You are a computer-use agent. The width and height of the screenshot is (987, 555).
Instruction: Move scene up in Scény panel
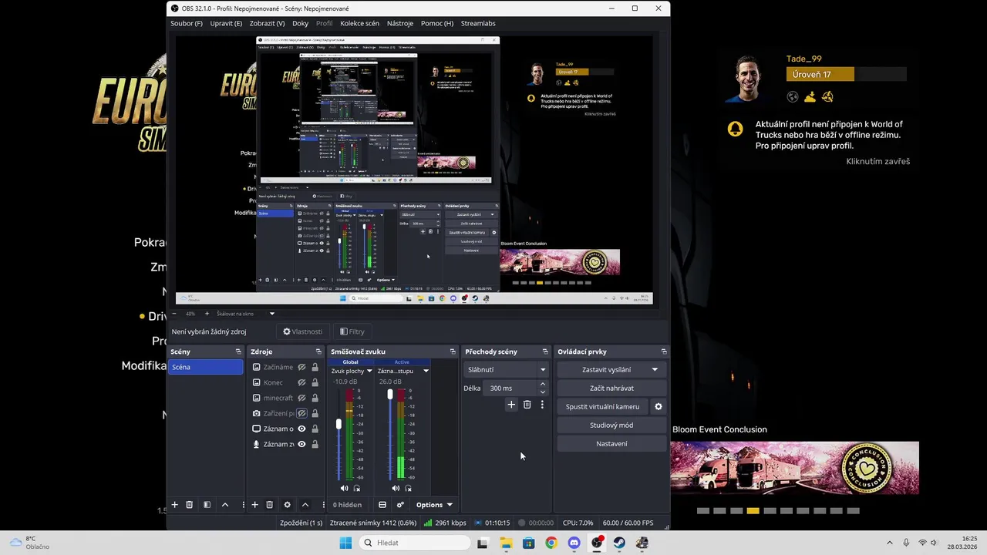225,505
